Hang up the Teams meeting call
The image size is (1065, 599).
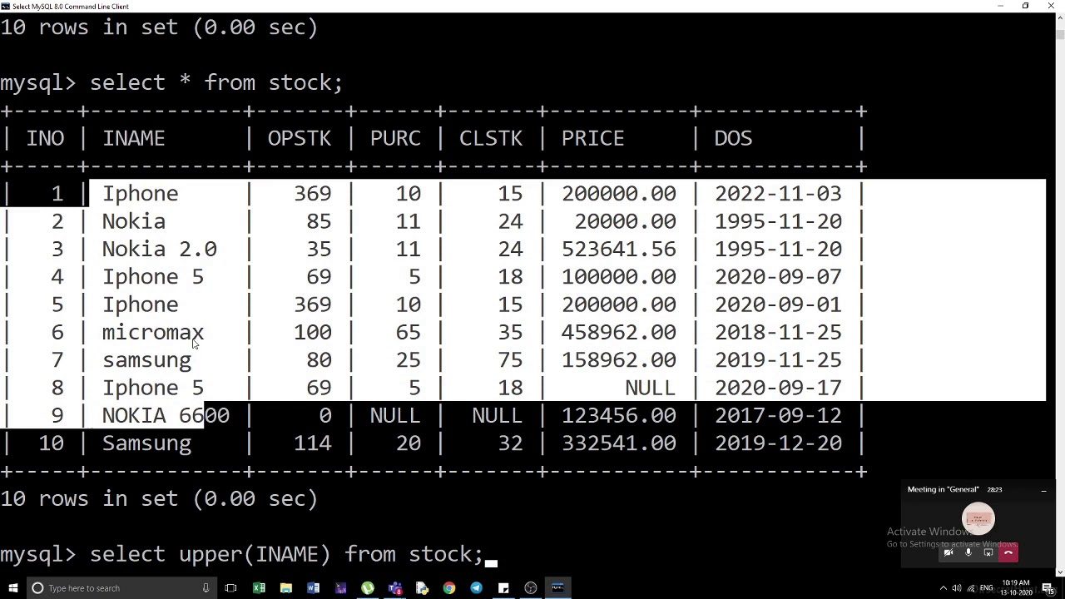1008,552
